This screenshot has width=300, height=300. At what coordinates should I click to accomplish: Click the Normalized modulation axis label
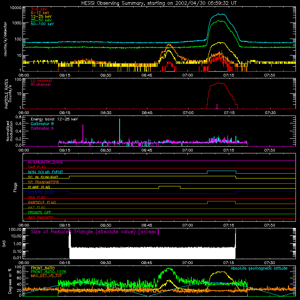pos(9,131)
